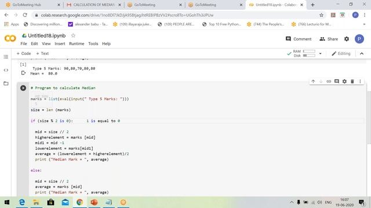Image resolution: width=371 pixels, height=208 pixels.
Task: Expand RAM and Disk connection dropdown
Action: coord(321,54)
